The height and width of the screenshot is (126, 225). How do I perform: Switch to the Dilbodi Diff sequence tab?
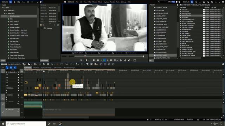pyautogui.click(x=58, y=68)
